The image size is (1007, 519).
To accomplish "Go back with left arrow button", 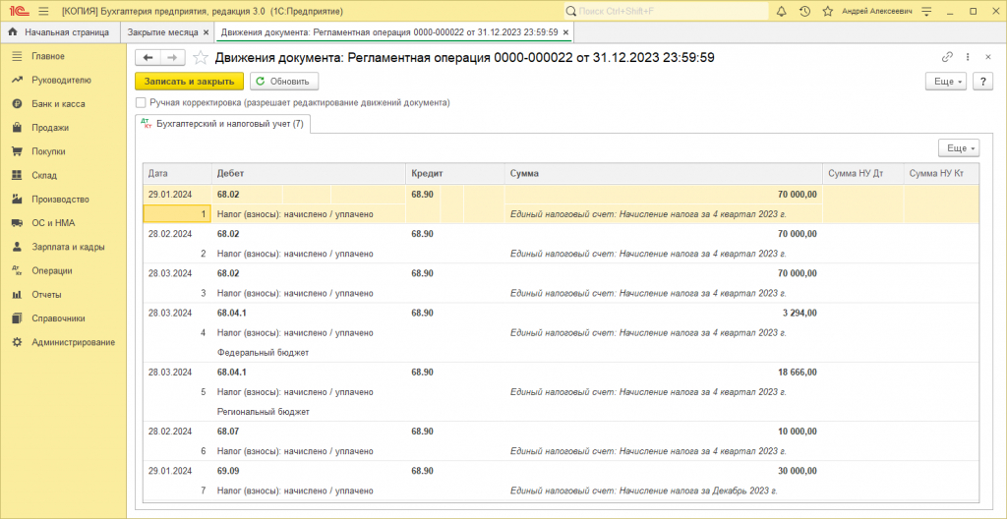I will pyautogui.click(x=148, y=58).
